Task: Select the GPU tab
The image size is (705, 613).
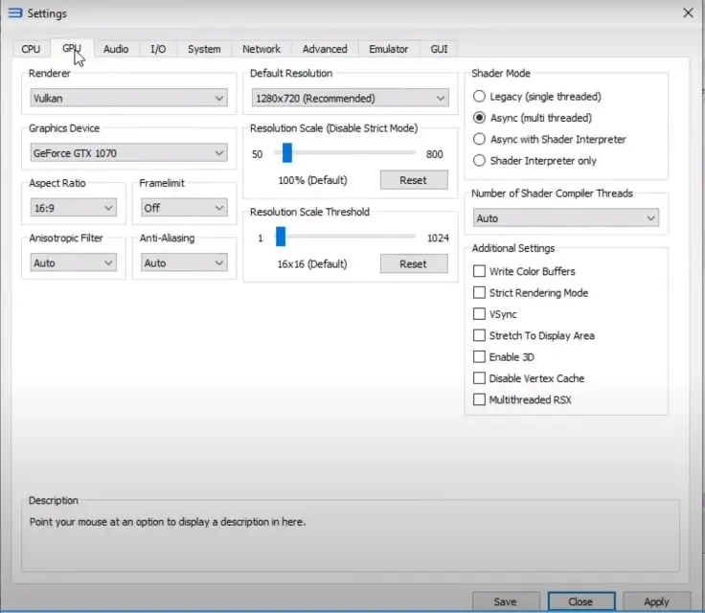Action: [72, 49]
